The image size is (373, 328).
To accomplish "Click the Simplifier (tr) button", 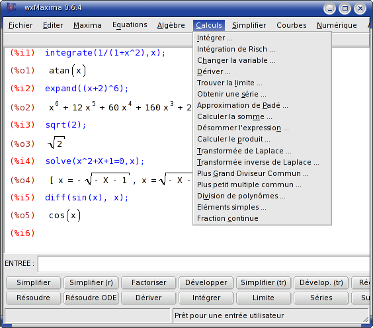I will [x=264, y=282].
